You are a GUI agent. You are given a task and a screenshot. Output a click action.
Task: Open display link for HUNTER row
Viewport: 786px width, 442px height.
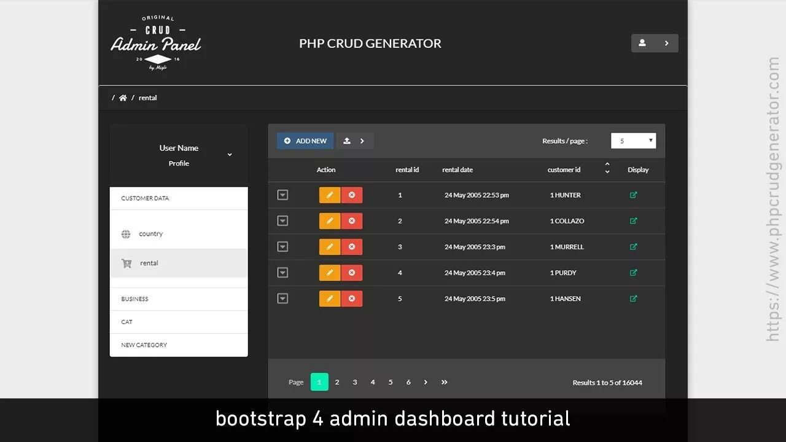tap(634, 195)
